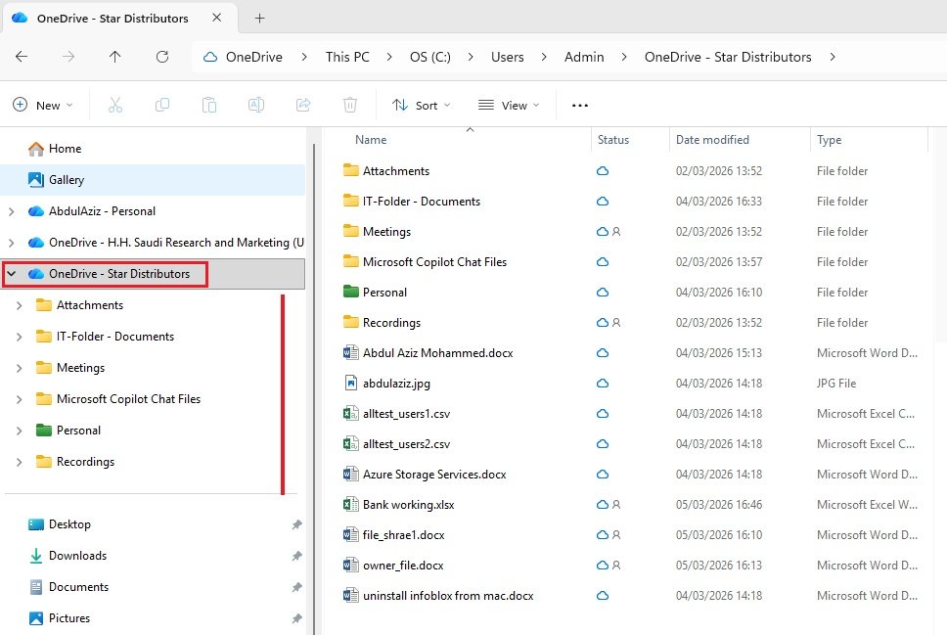Click breadcrumb chevron after This PC
This screenshot has height=635, width=947.
tap(389, 57)
